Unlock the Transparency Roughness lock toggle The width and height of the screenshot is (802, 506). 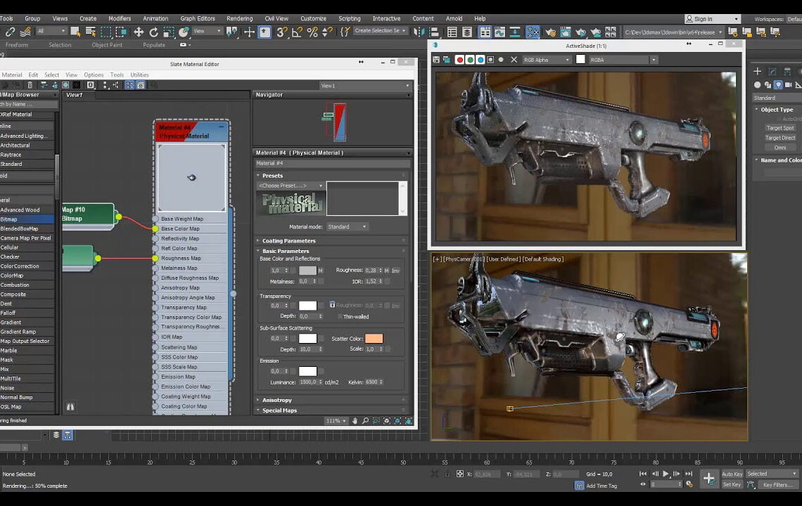tap(332, 304)
